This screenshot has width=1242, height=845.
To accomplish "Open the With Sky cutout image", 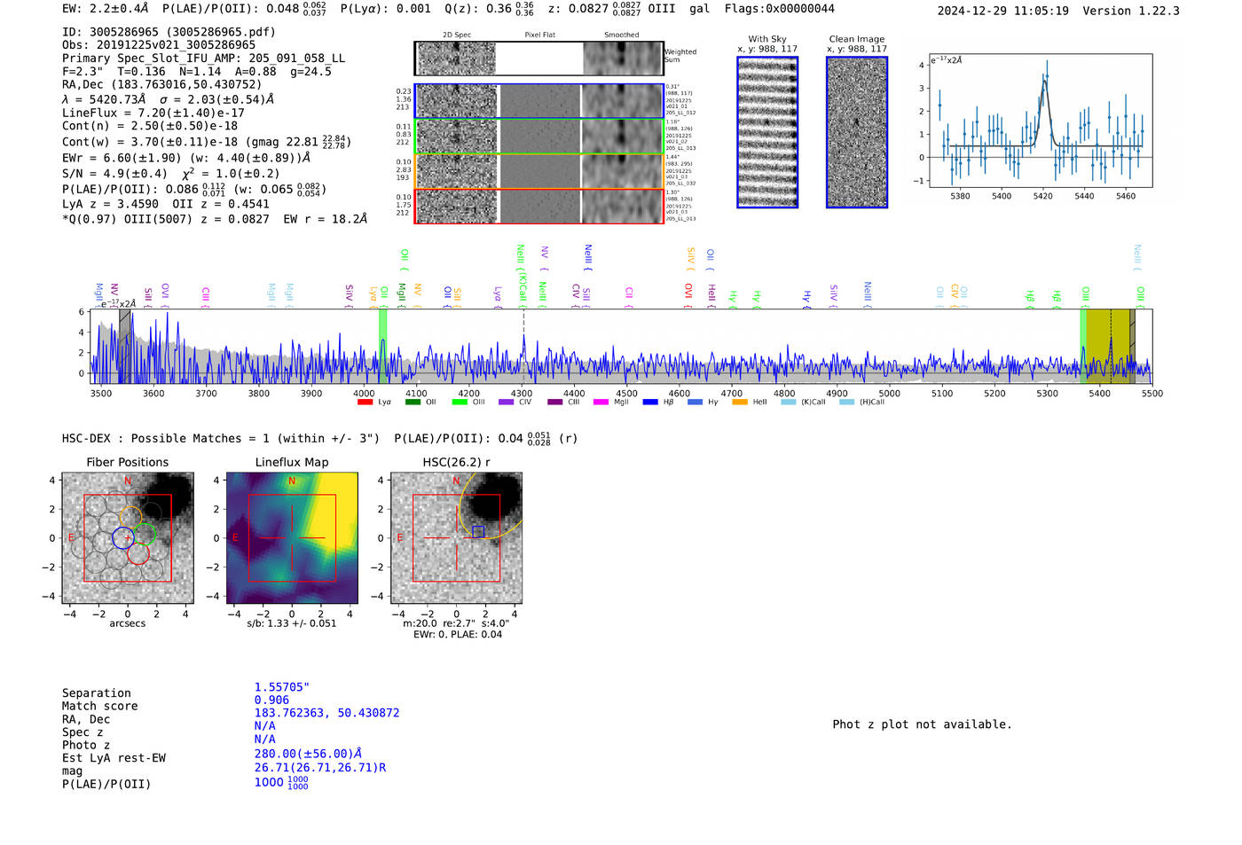I will tap(767, 132).
